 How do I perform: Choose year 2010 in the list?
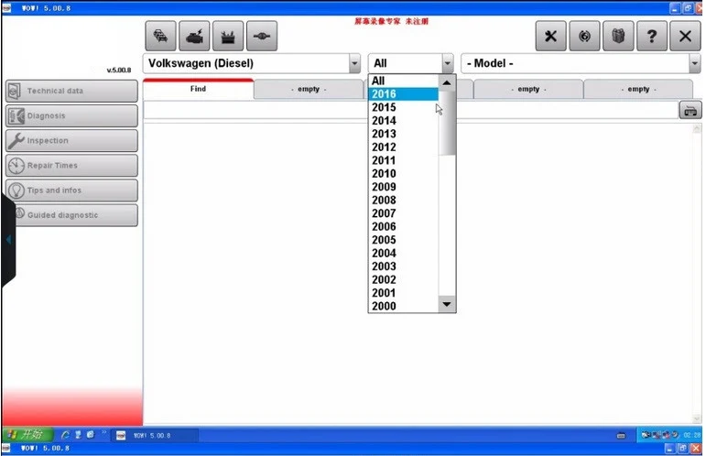[x=403, y=173]
